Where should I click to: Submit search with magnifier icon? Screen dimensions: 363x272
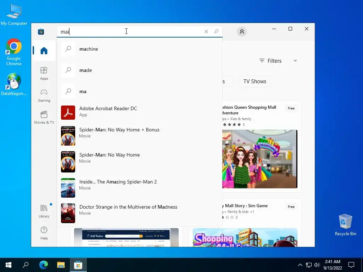point(216,32)
